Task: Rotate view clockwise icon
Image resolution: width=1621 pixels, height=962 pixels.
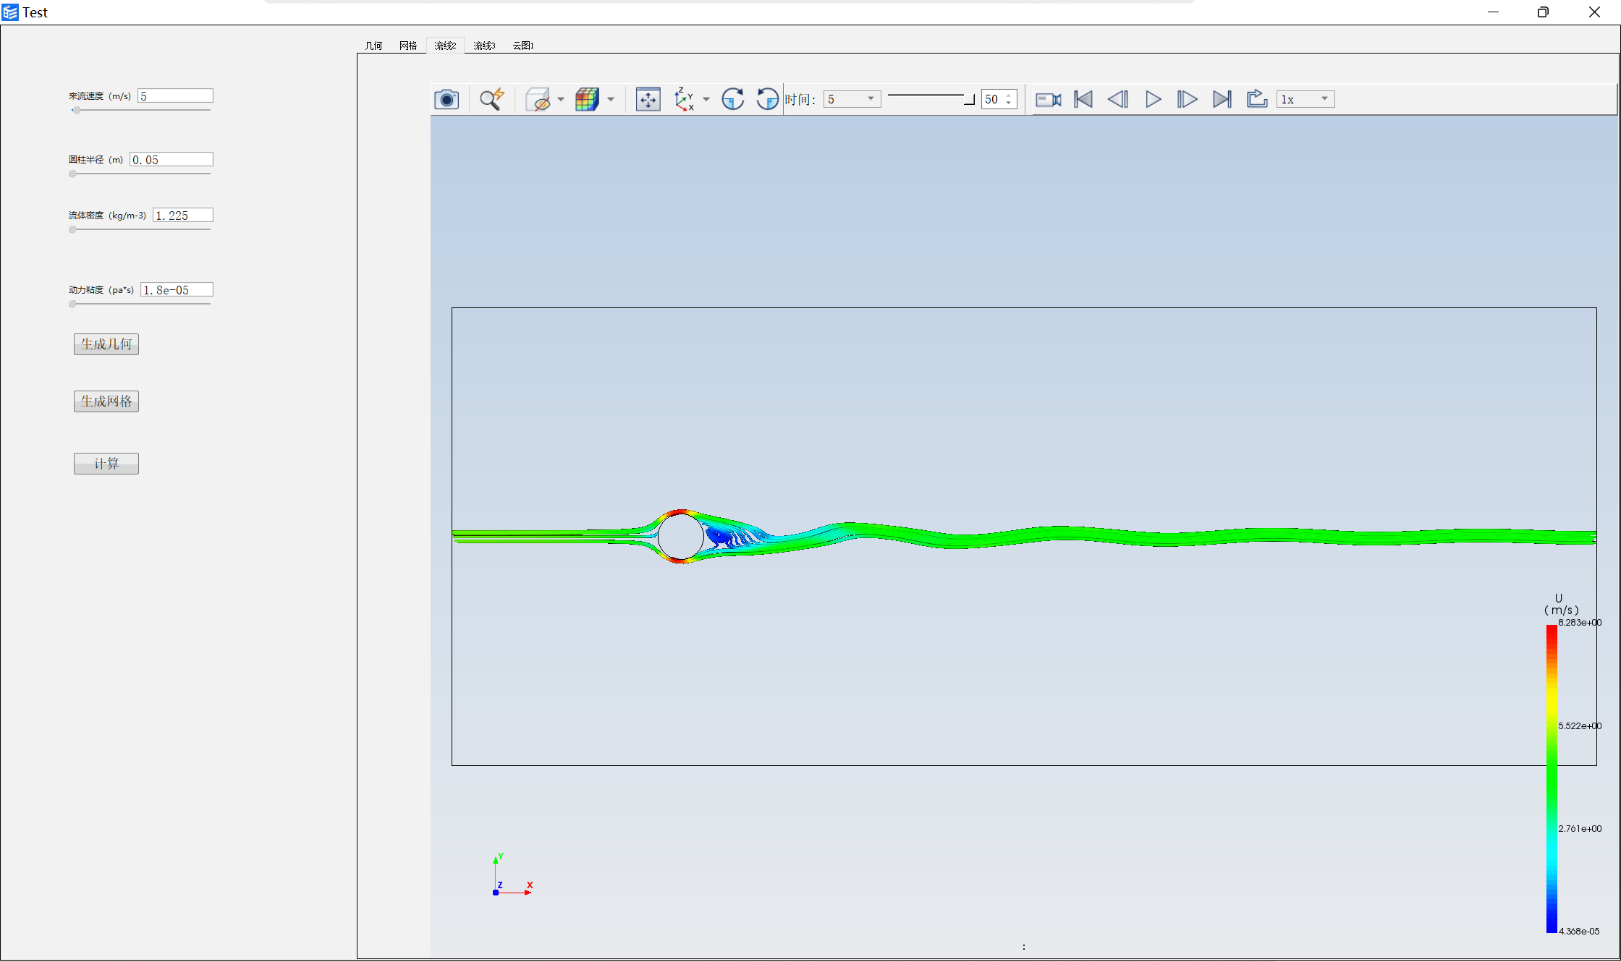Action: click(x=732, y=99)
